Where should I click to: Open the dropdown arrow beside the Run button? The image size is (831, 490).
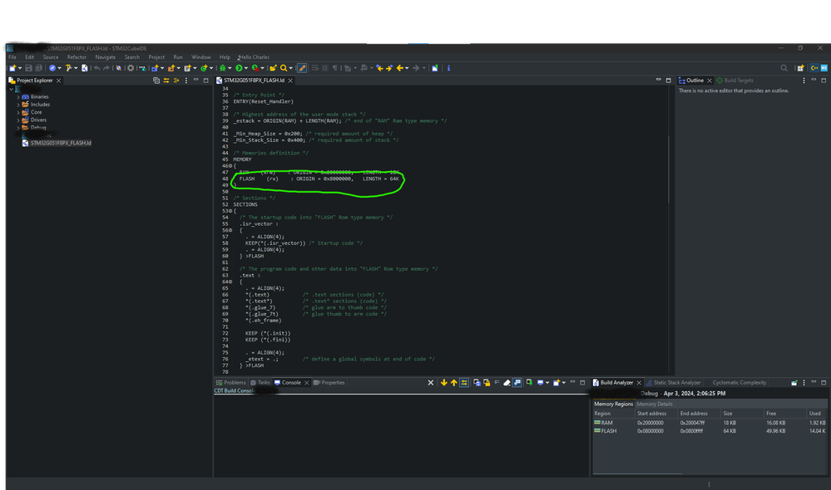coord(246,67)
